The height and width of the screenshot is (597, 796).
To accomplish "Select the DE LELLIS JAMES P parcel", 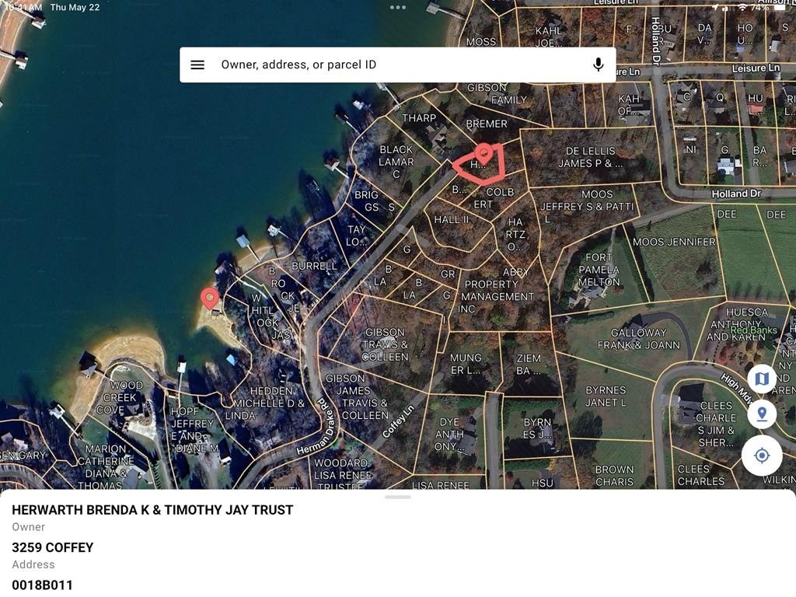I will 591,157.
